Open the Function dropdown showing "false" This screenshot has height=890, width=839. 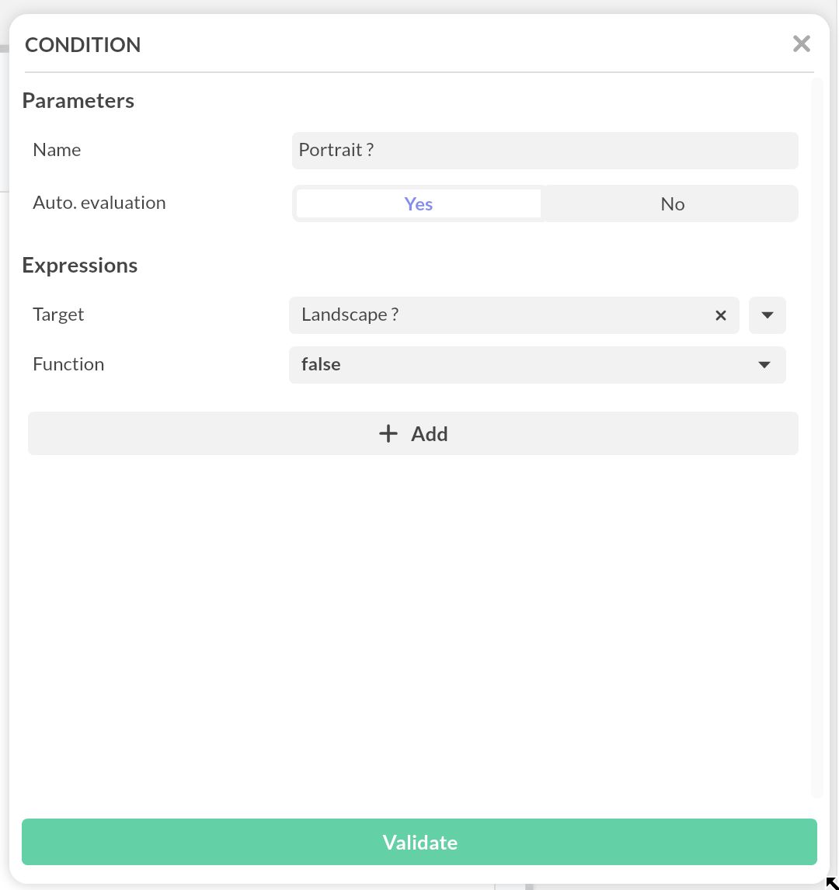(x=538, y=365)
